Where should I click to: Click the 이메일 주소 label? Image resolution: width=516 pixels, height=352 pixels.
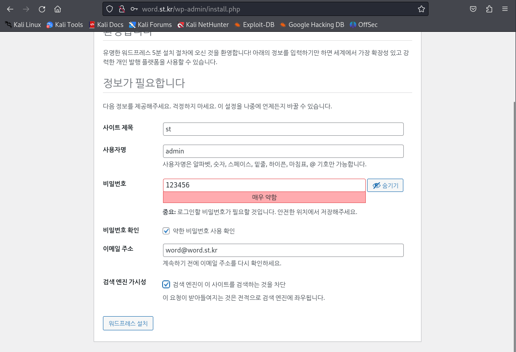coord(118,249)
